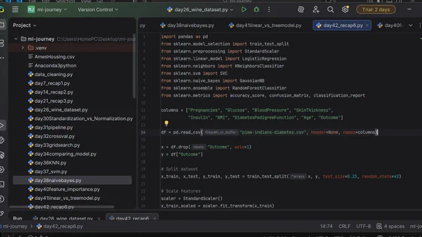Open AmesHousing.csv in project tree
This screenshot has height=237, width=422.
(x=52, y=57)
